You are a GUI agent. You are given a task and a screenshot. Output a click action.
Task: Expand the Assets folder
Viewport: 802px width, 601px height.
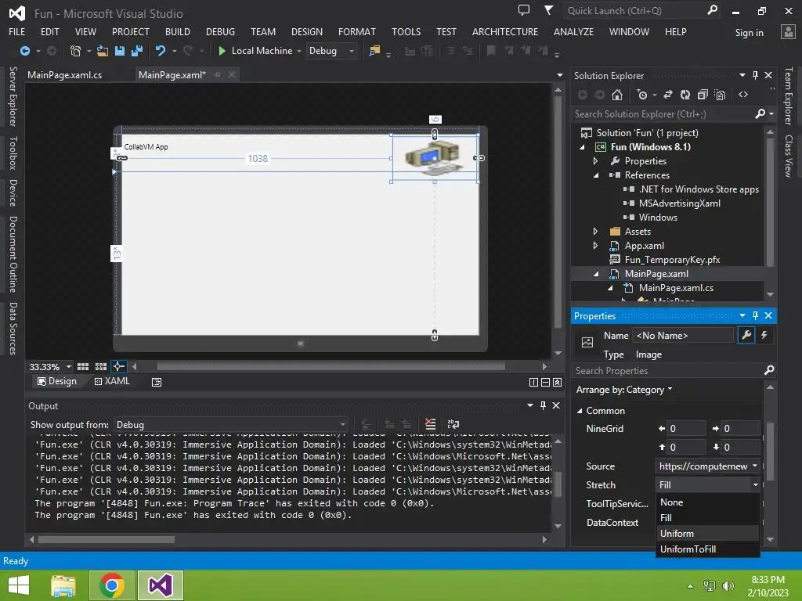pos(596,232)
